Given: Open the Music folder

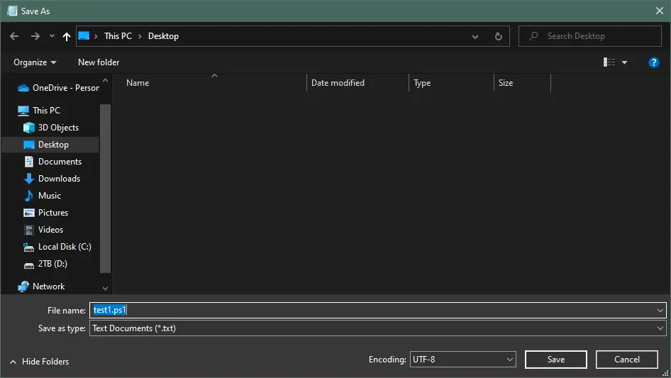Looking at the screenshot, I should click(42, 196).
